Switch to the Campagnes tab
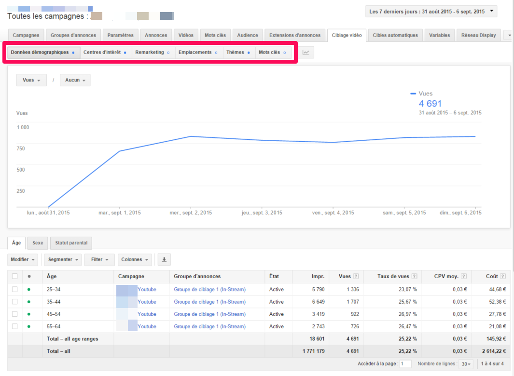 [26, 35]
